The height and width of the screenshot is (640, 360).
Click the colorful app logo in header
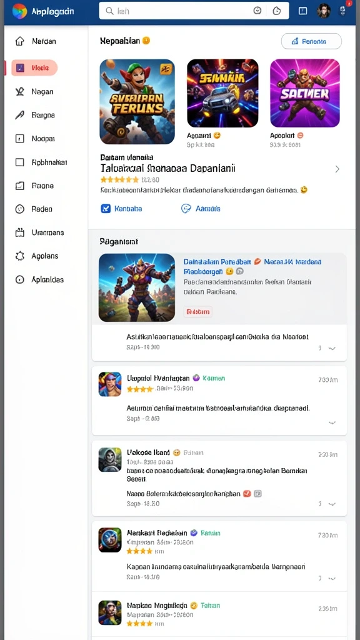[19, 11]
